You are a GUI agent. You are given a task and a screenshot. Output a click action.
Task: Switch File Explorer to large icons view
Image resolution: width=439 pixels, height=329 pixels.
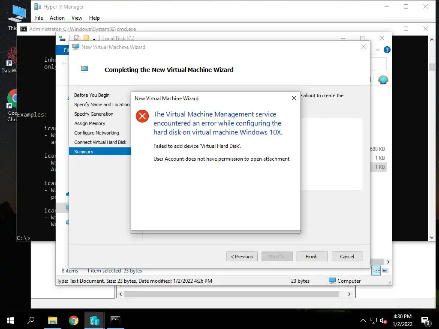coord(385,270)
